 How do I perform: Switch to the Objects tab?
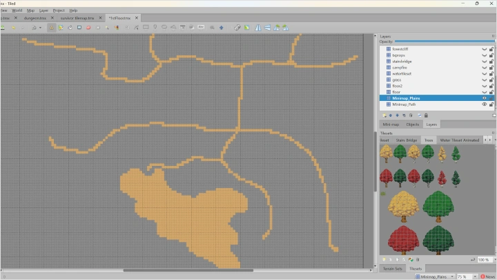tap(413, 124)
